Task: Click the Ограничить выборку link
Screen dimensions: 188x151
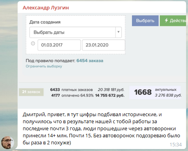Action: click(x=44, y=66)
